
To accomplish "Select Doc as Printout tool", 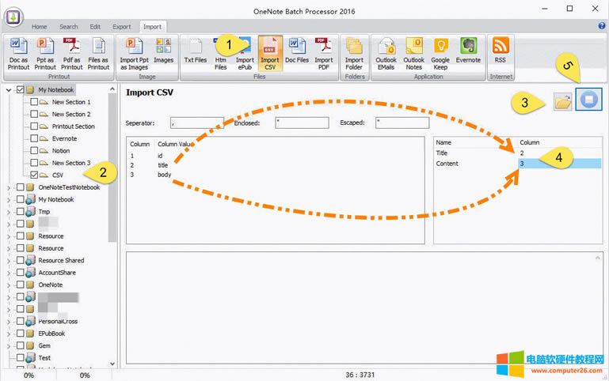I will [18, 52].
